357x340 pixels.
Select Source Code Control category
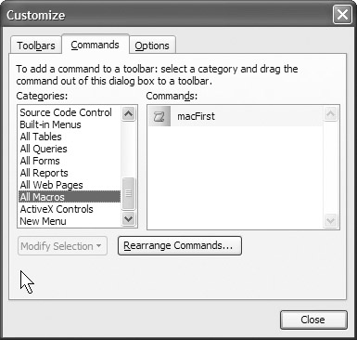point(66,112)
